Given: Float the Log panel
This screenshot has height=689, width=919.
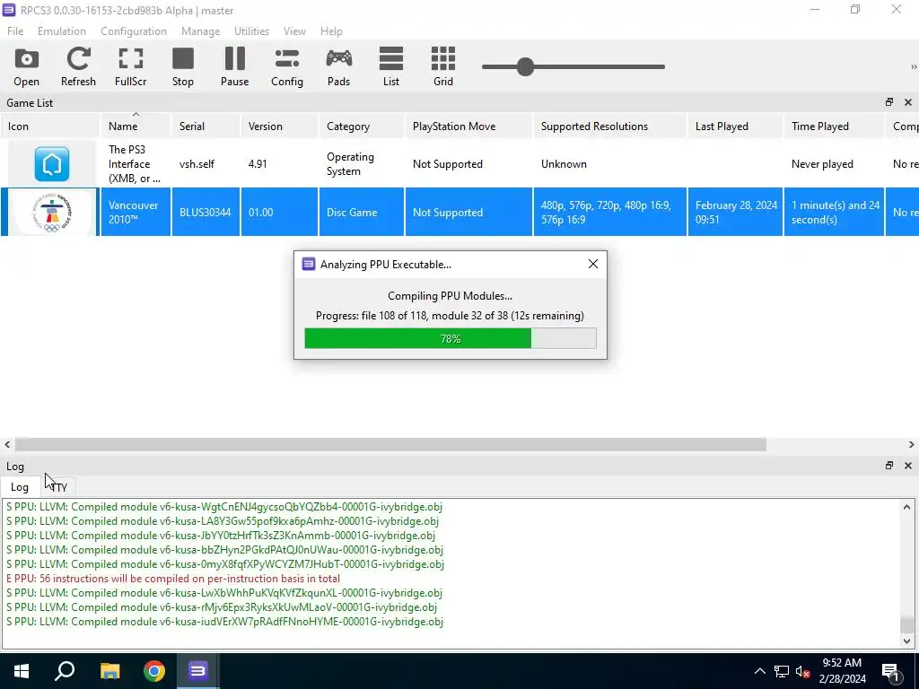Looking at the screenshot, I should tap(889, 466).
